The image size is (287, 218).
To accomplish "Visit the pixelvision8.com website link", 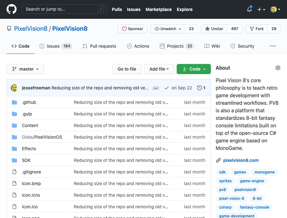I will click(x=241, y=160).
